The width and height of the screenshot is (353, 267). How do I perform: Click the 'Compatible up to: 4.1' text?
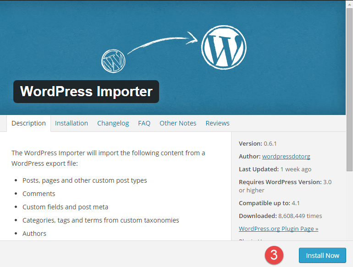pos(269,203)
